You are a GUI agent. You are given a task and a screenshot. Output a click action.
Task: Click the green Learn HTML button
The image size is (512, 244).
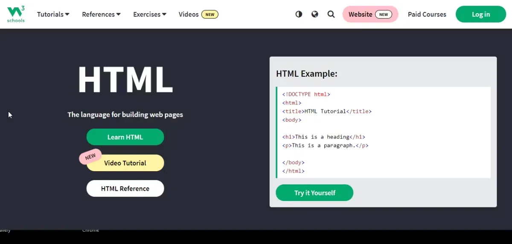(125, 137)
